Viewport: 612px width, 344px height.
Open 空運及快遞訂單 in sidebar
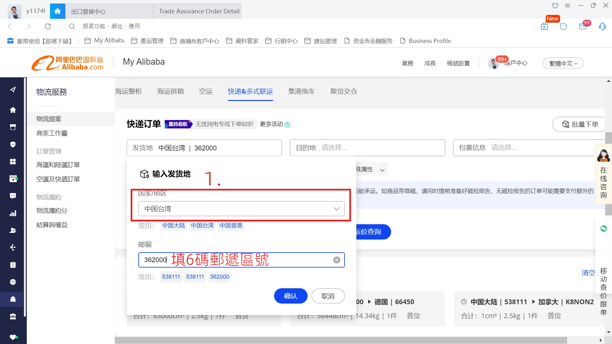tap(58, 179)
